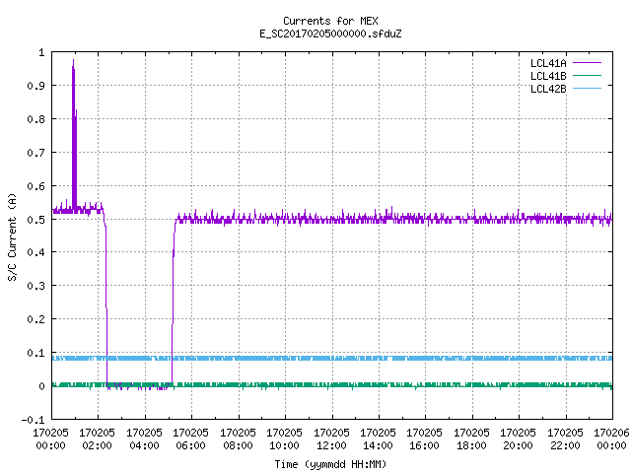Click the y-axis tick value 0.3
The height and width of the screenshot is (473, 631).
coord(36,286)
